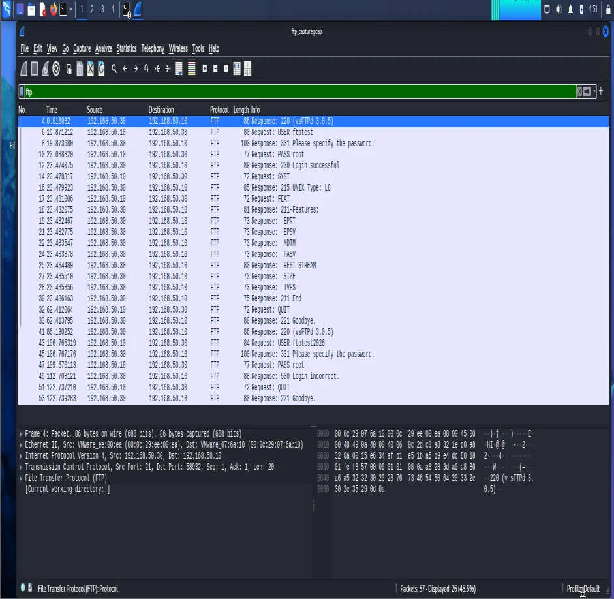The width and height of the screenshot is (614, 599).
Task: Select packet 'Request: USER ftptest'
Action: [313, 132]
